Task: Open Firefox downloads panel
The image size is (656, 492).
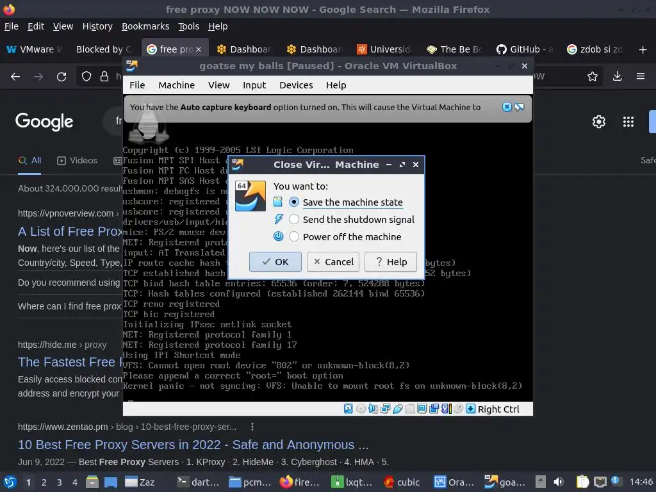Action: [617, 76]
